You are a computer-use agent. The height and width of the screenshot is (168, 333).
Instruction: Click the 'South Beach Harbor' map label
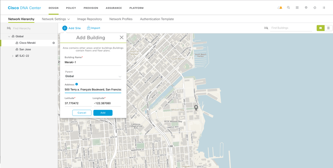click(x=201, y=55)
